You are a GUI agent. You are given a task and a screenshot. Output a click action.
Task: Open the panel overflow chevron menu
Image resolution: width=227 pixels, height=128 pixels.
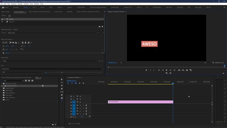105,12
